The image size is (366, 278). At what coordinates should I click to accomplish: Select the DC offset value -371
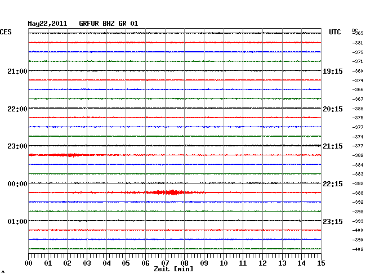coord(358,61)
